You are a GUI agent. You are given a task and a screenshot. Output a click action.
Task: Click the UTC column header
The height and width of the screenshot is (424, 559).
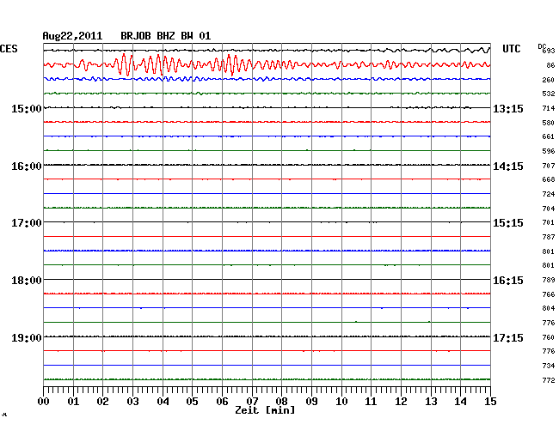coord(512,49)
